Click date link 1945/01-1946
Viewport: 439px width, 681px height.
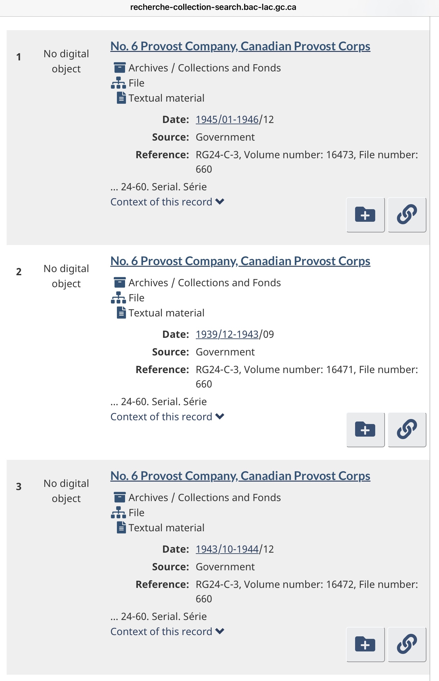[x=227, y=120]
